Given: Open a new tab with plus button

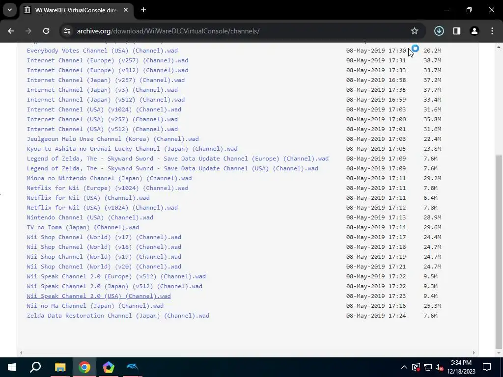Looking at the screenshot, I should click(143, 10).
